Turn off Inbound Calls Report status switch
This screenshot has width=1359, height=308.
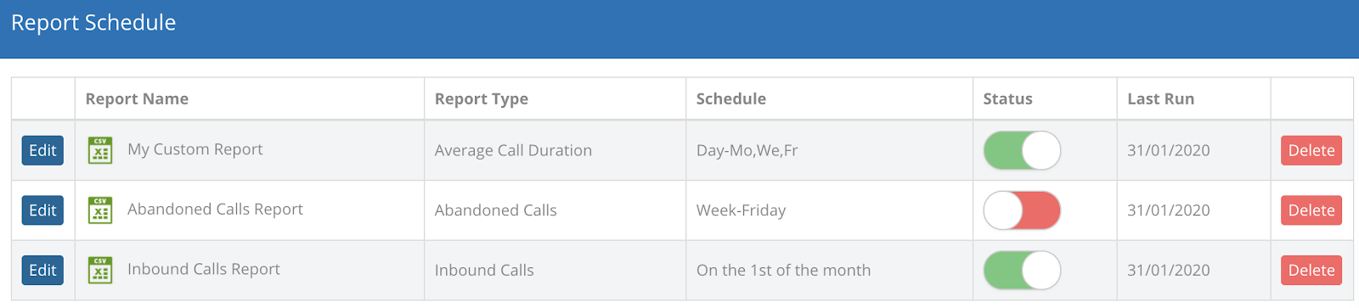coord(1022,271)
